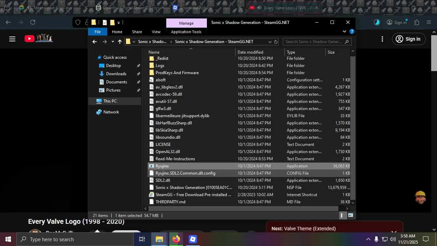Close the Every Valve Logo browser tab
437x246 pixels.
click(x=316, y=8)
